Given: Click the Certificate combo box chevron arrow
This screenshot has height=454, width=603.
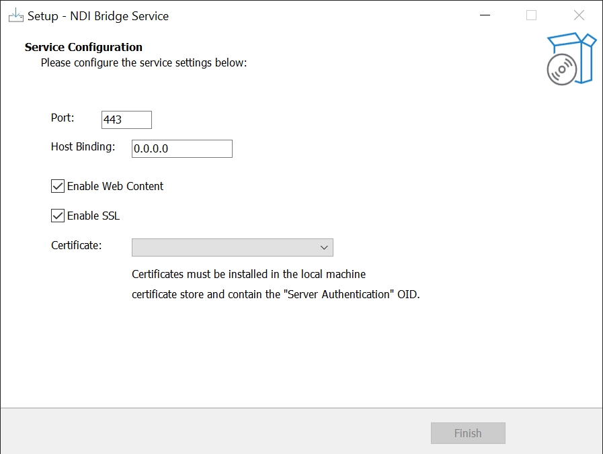Looking at the screenshot, I should tap(324, 247).
